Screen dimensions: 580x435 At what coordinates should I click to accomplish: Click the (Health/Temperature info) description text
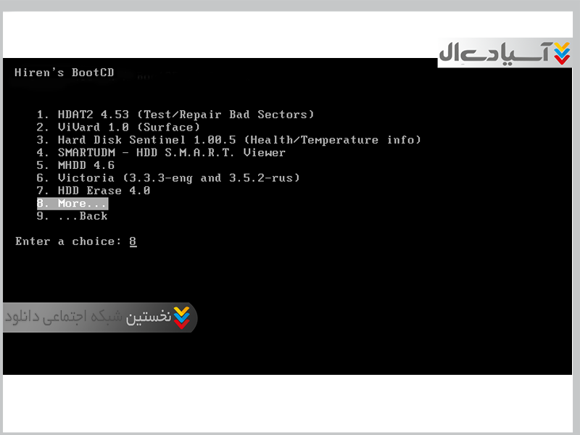(x=333, y=140)
